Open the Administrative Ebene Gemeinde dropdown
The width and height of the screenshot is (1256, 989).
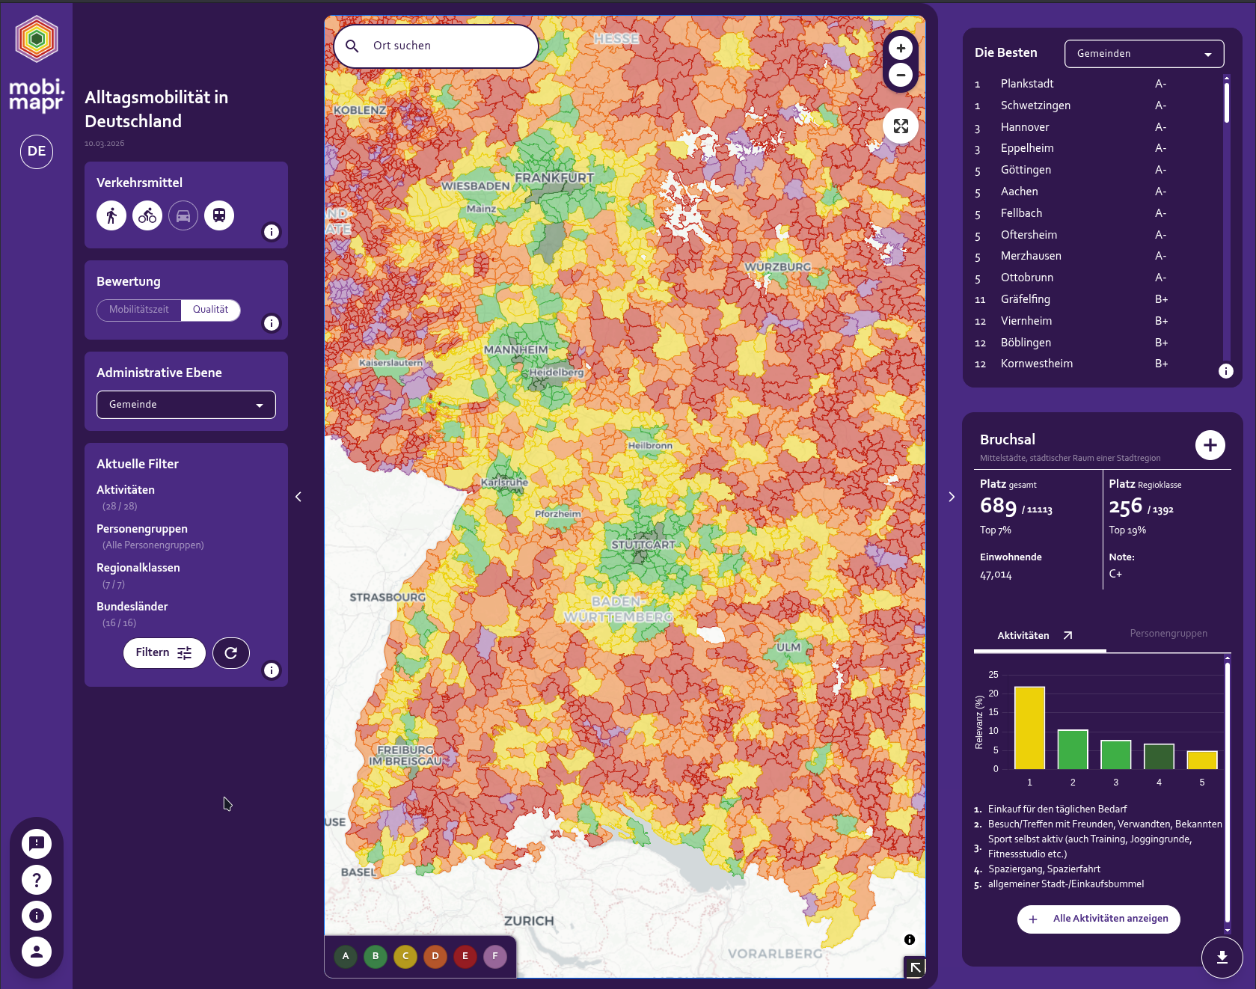point(186,405)
